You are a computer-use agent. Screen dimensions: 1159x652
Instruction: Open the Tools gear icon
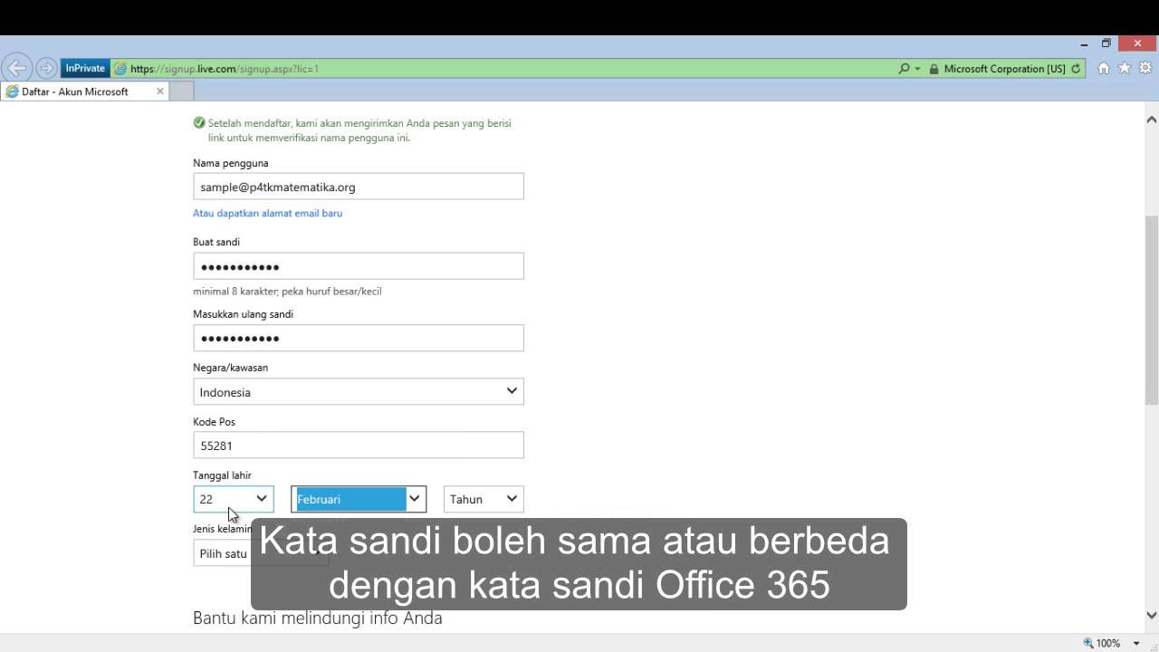coord(1146,68)
